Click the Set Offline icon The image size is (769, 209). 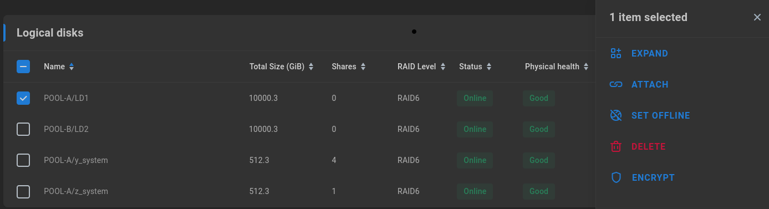[615, 115]
